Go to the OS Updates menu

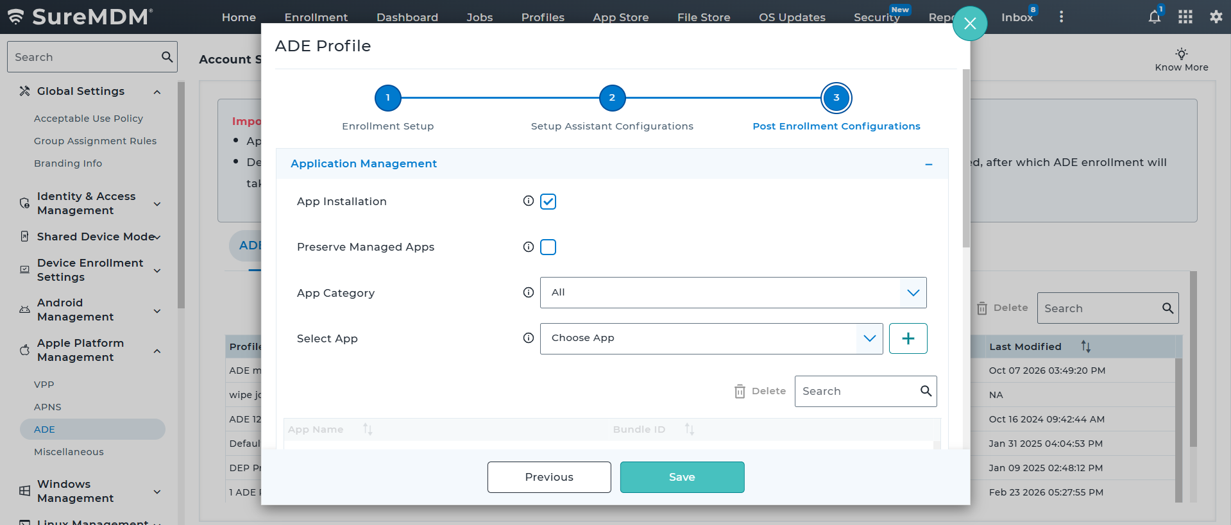[792, 17]
